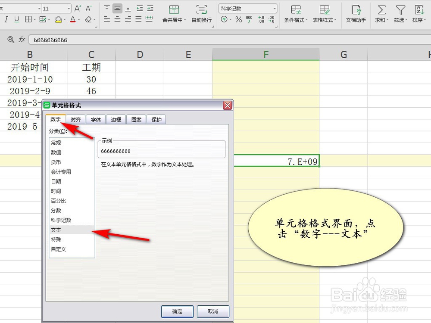Screen dimensions: 431x323
Task: Expand the Sort (排序) dropdown
Action: click(425, 19)
